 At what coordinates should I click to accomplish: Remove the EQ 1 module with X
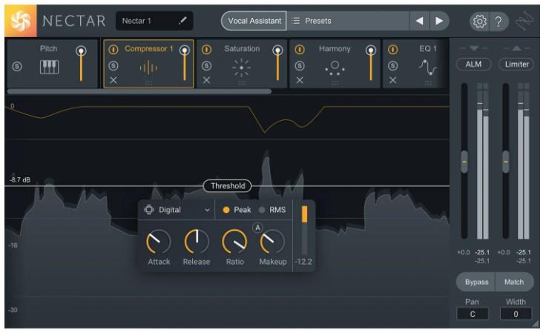pos(392,80)
